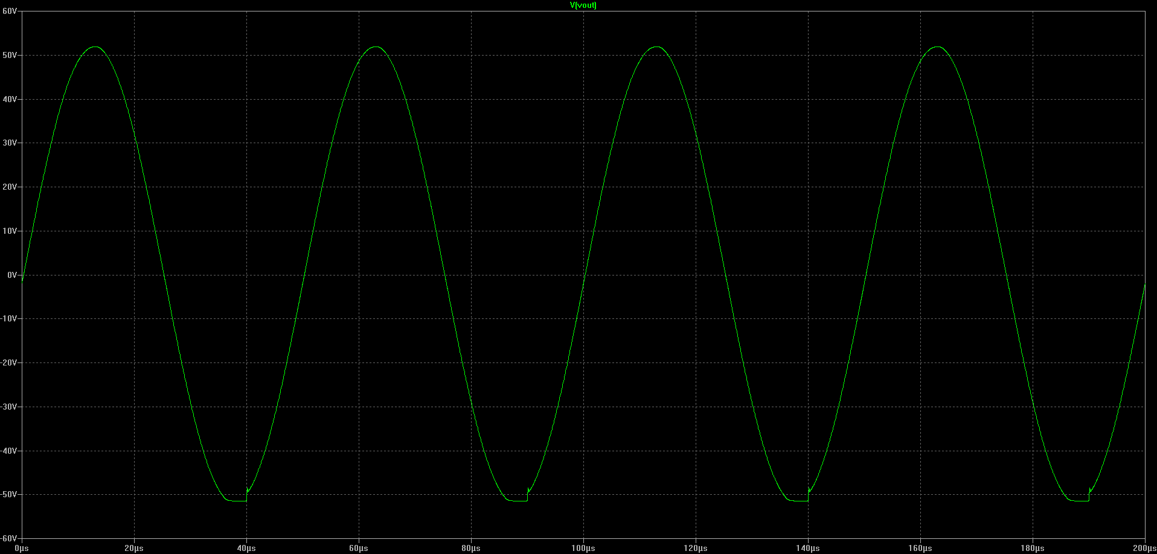Image resolution: width=1157 pixels, height=554 pixels.
Task: Click the 50V vertical axis label
Action: click(10, 55)
